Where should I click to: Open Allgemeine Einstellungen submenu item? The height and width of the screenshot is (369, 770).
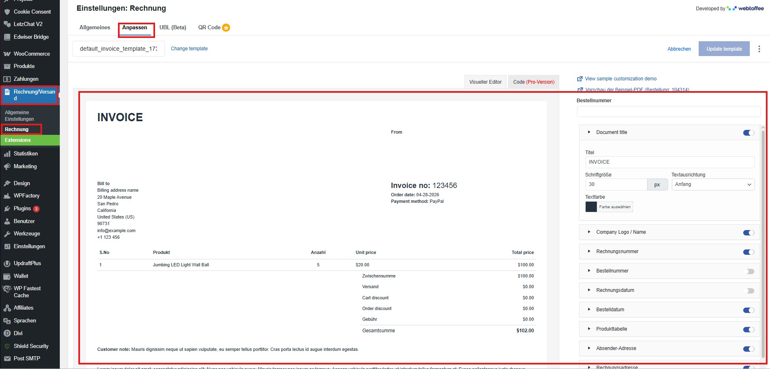coord(19,115)
